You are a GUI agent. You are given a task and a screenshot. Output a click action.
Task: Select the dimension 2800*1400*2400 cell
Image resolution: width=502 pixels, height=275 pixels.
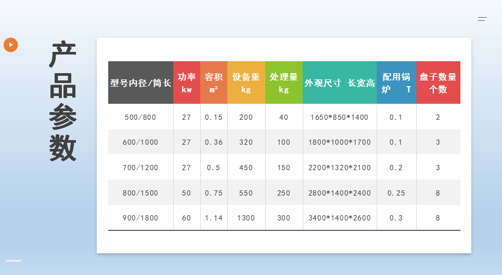click(340, 193)
